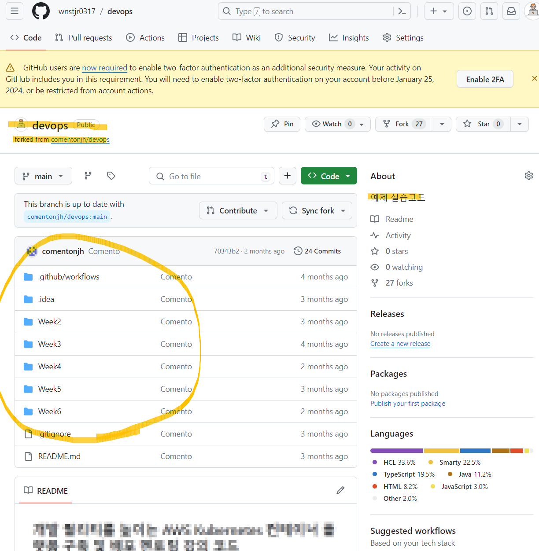
Task: Star the devops repository
Action: [483, 124]
